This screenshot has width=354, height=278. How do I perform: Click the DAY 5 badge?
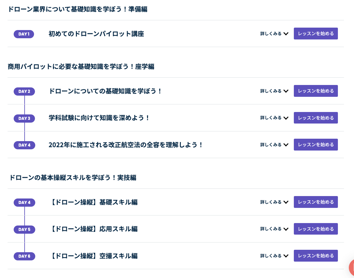coord(24,229)
